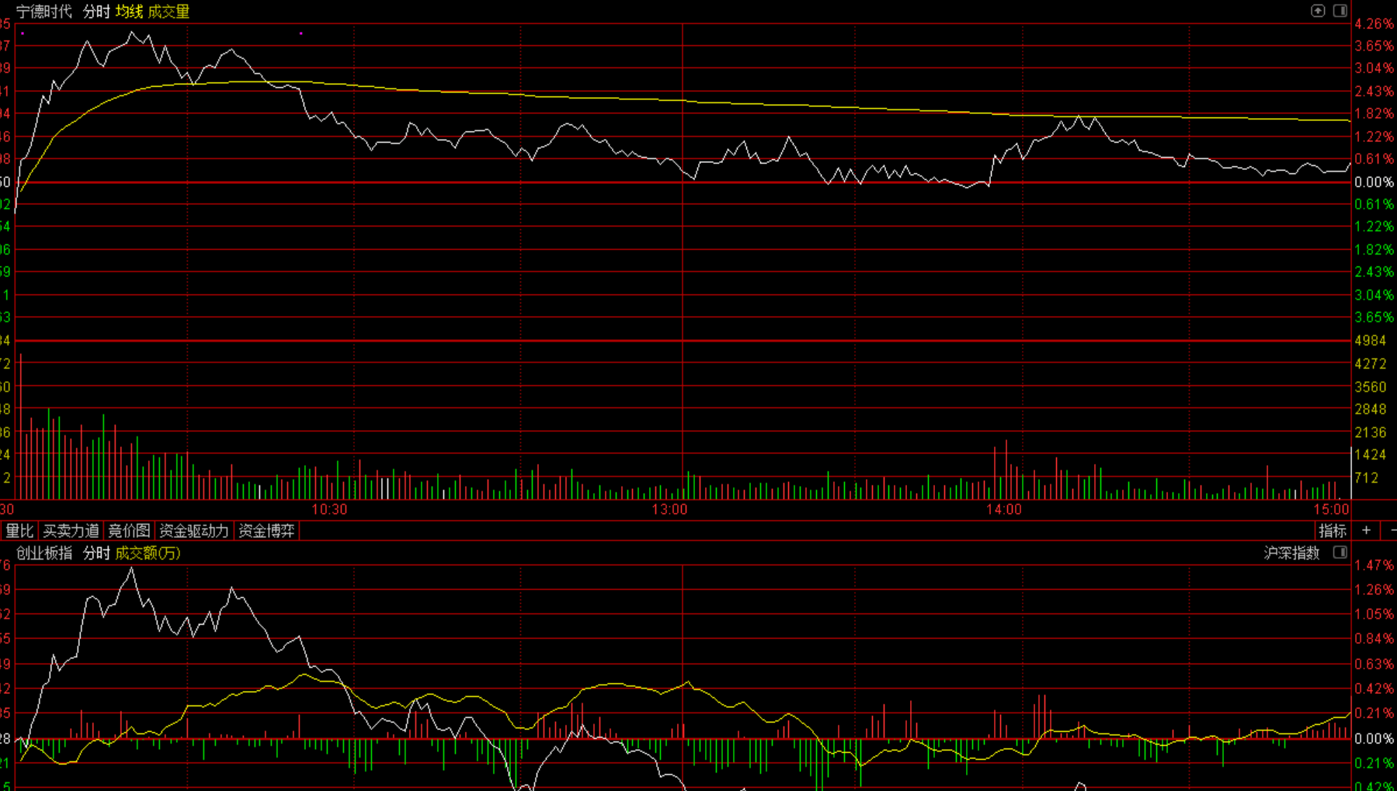The image size is (1397, 791).
Task: Click the 4.26% axis value
Action: pyautogui.click(x=1374, y=24)
